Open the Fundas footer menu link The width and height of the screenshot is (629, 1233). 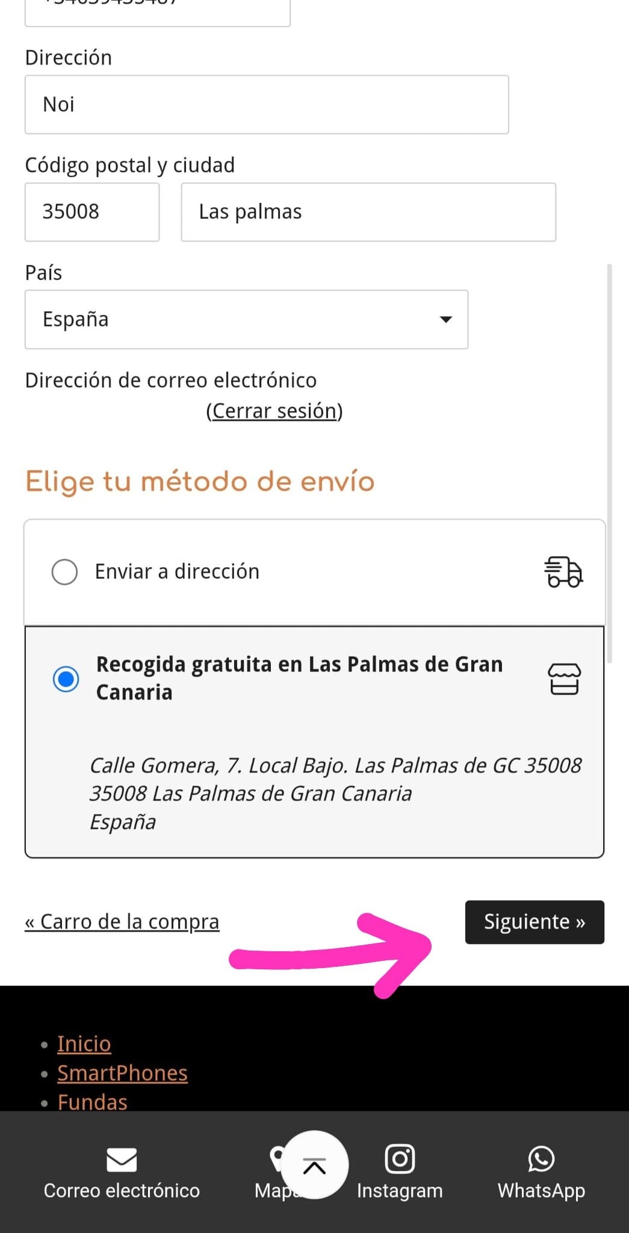[x=92, y=1102]
